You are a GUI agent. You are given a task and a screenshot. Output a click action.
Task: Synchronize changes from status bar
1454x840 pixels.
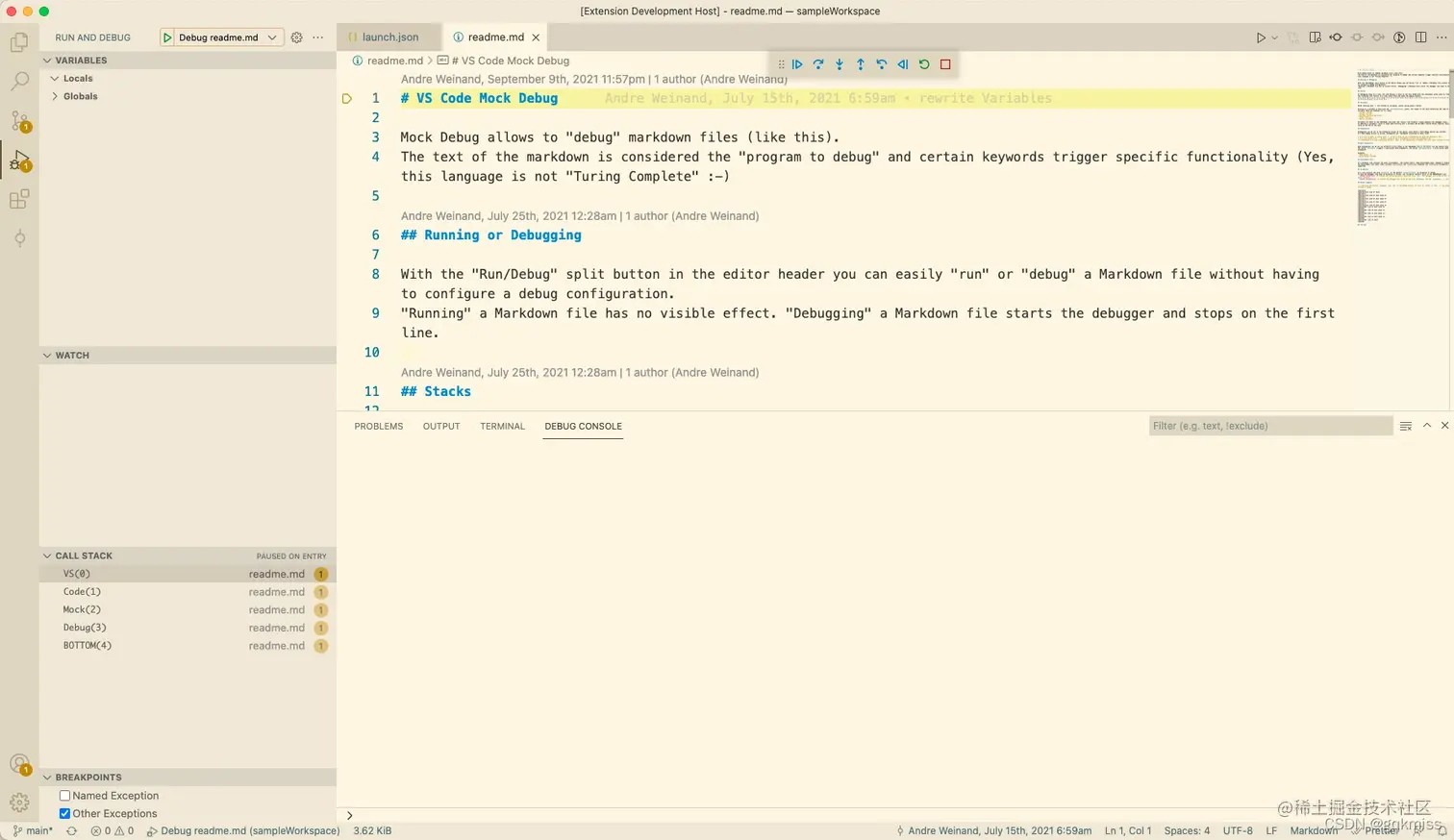[71, 830]
